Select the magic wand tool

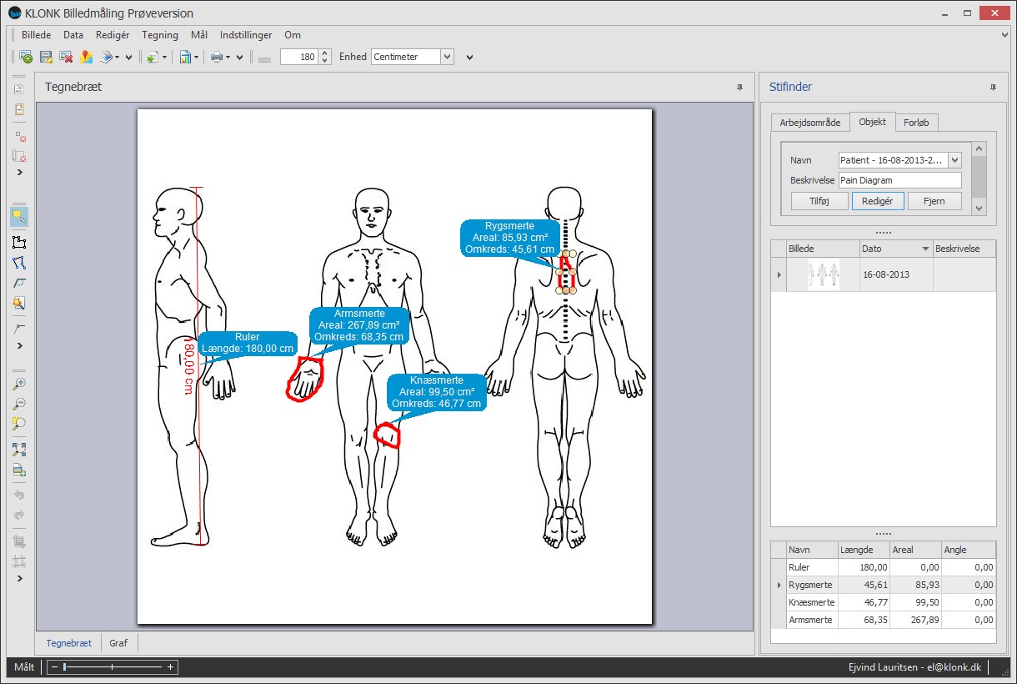click(x=19, y=303)
